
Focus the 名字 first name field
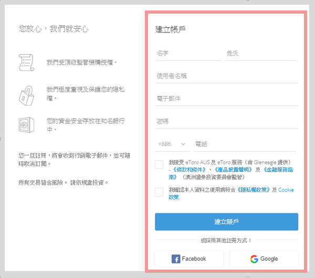[x=188, y=54]
